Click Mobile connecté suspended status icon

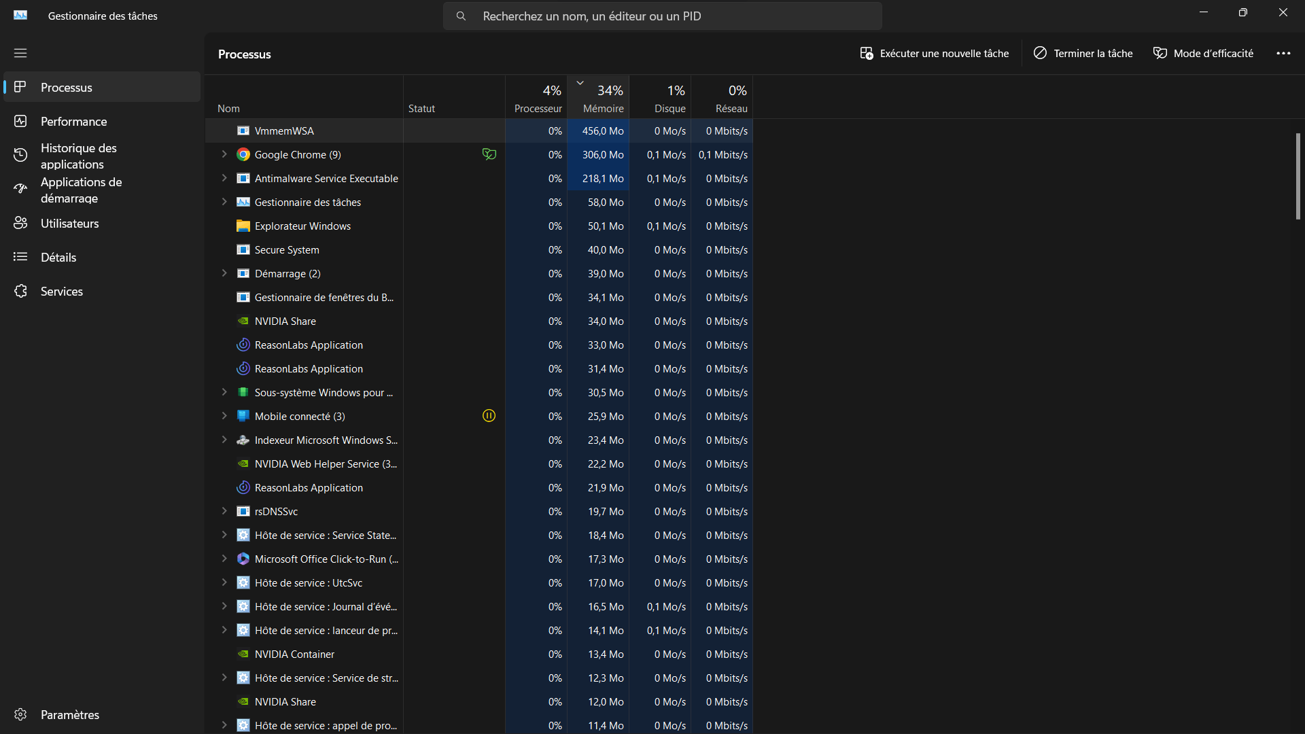coord(489,416)
